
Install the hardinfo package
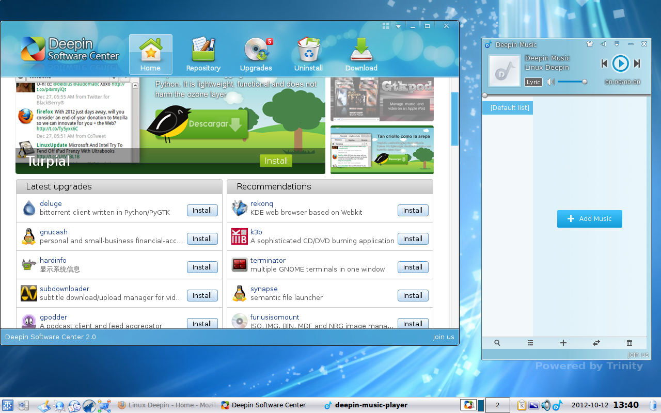(202, 267)
